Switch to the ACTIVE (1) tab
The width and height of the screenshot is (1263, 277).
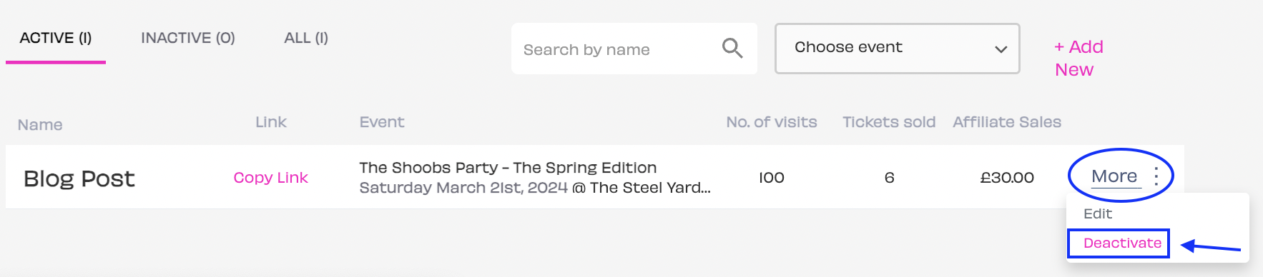coord(56,38)
